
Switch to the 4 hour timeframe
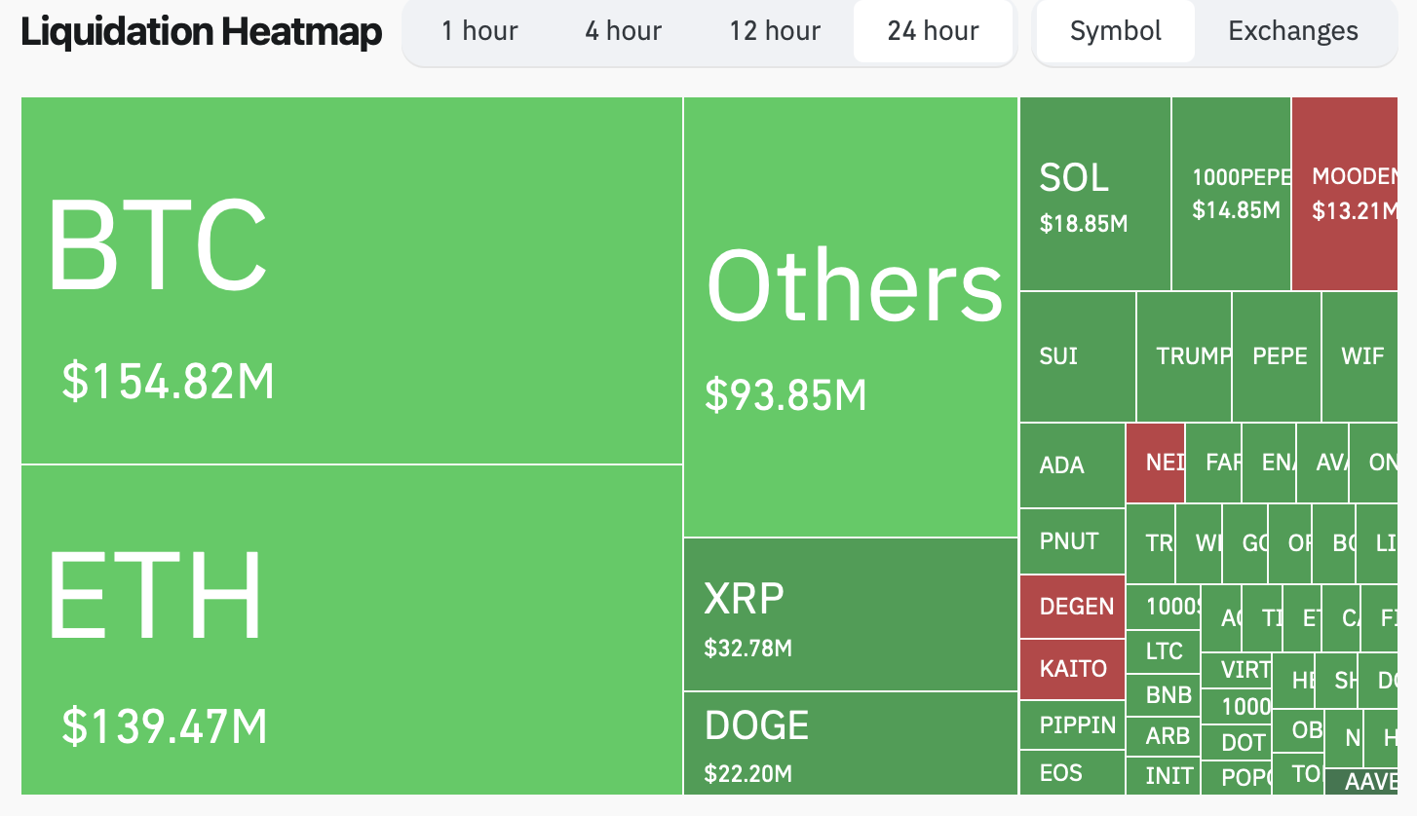(623, 31)
